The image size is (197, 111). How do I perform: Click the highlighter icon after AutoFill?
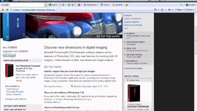(127, 5)
